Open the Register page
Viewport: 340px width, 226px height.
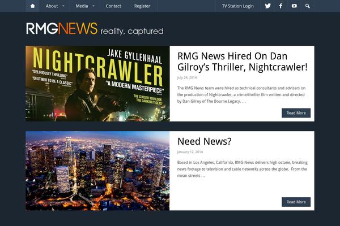click(x=142, y=6)
